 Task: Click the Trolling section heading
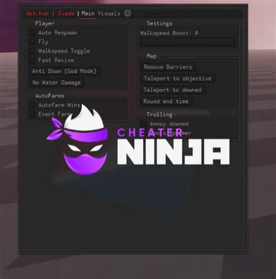pos(160,115)
